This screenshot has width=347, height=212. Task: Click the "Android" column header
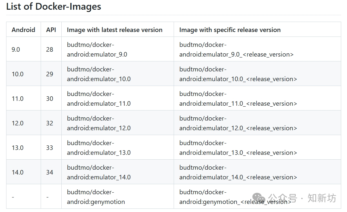23,30
